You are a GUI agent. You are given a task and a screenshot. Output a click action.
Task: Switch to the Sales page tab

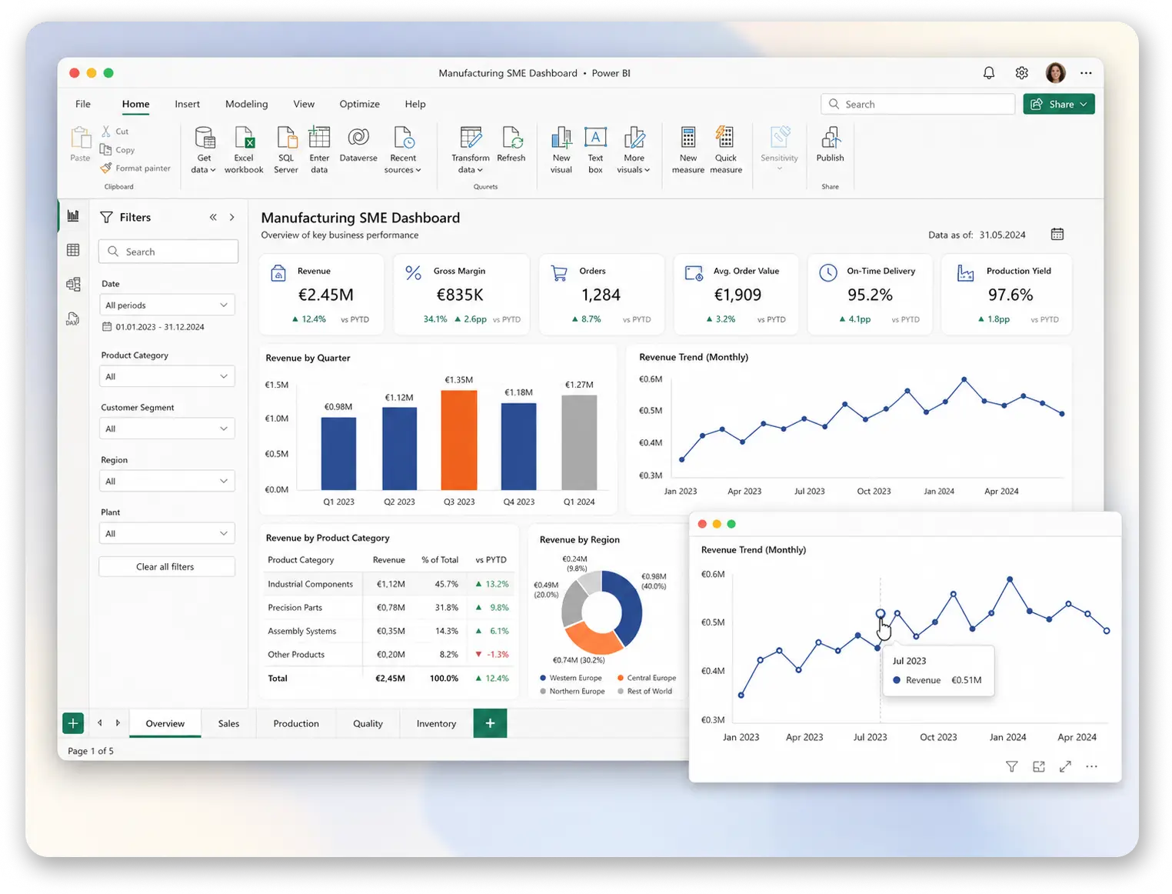pyautogui.click(x=228, y=723)
